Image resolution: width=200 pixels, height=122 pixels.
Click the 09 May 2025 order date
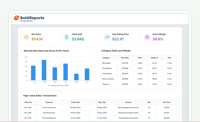(76, 108)
